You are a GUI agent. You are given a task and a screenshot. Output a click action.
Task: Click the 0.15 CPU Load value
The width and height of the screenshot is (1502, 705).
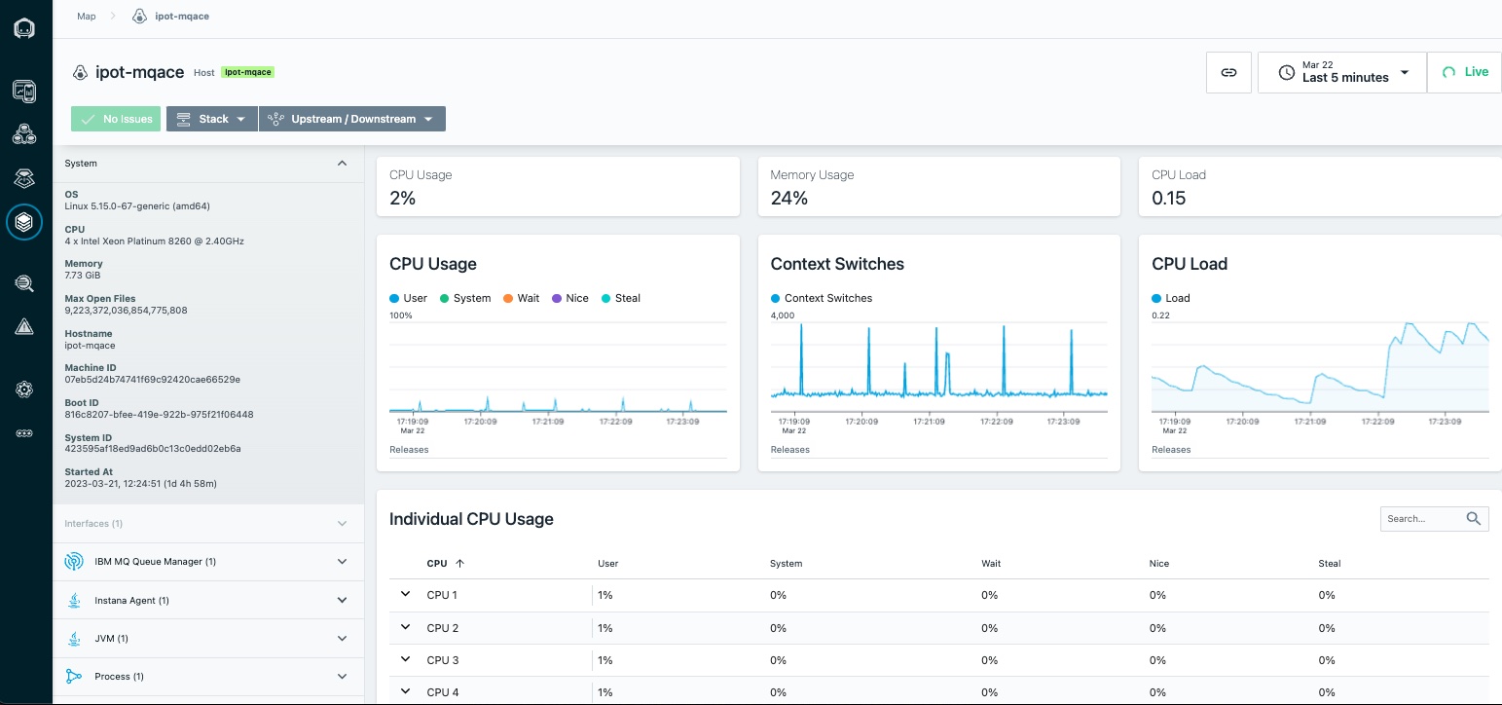[x=1169, y=199]
